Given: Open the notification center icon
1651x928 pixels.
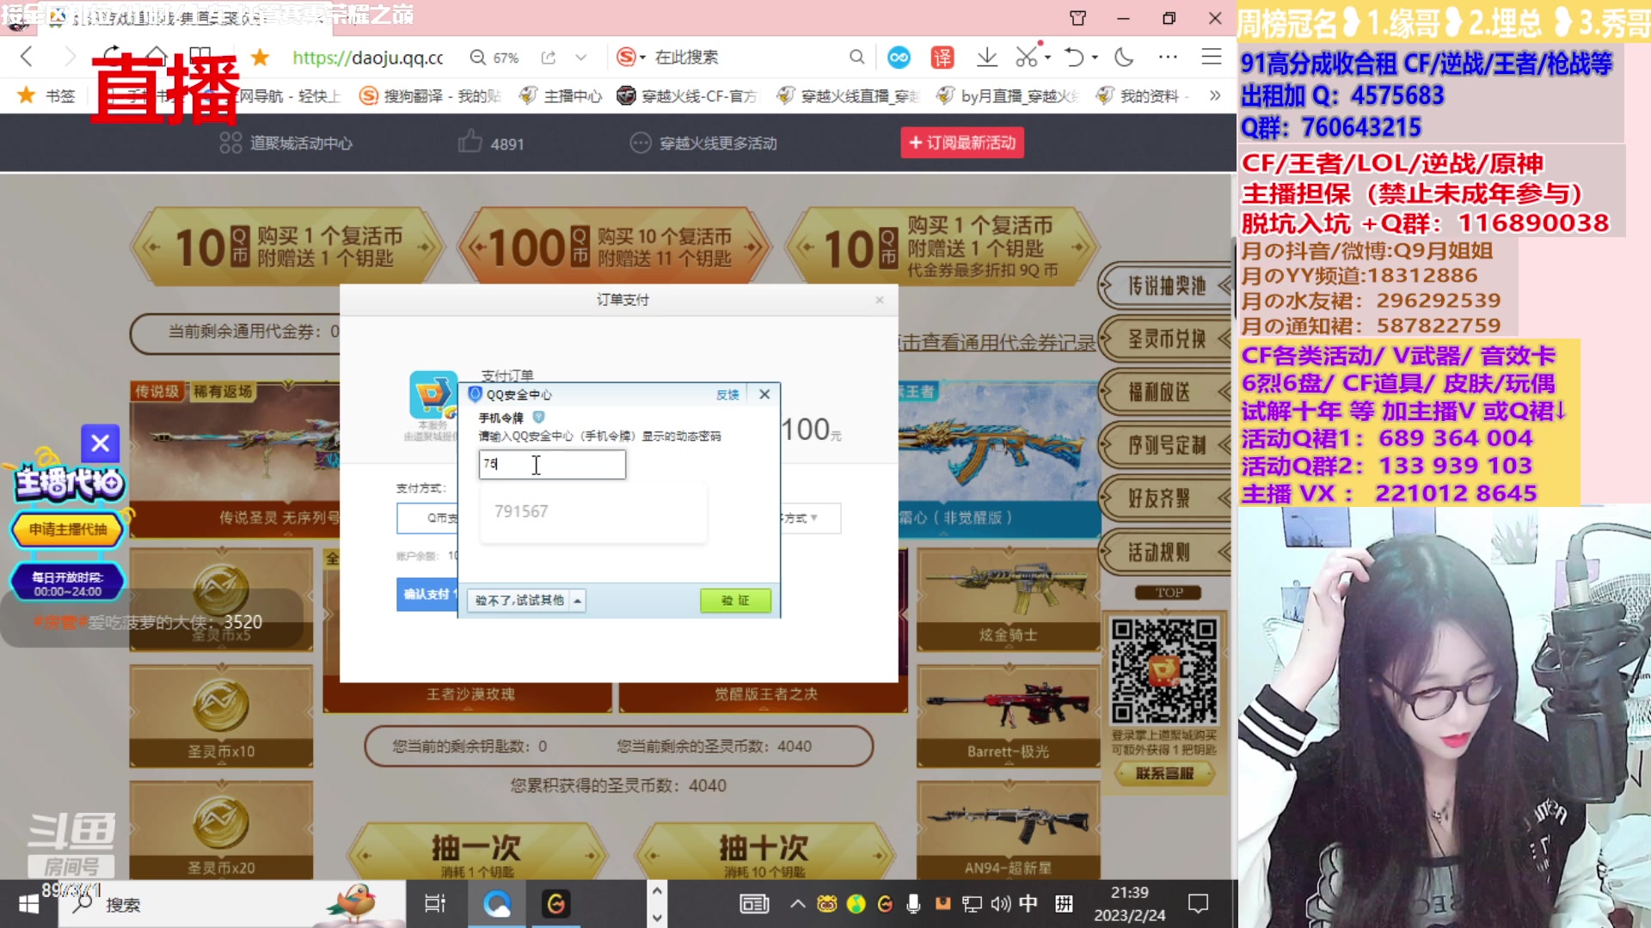Looking at the screenshot, I should pyautogui.click(x=1198, y=904).
